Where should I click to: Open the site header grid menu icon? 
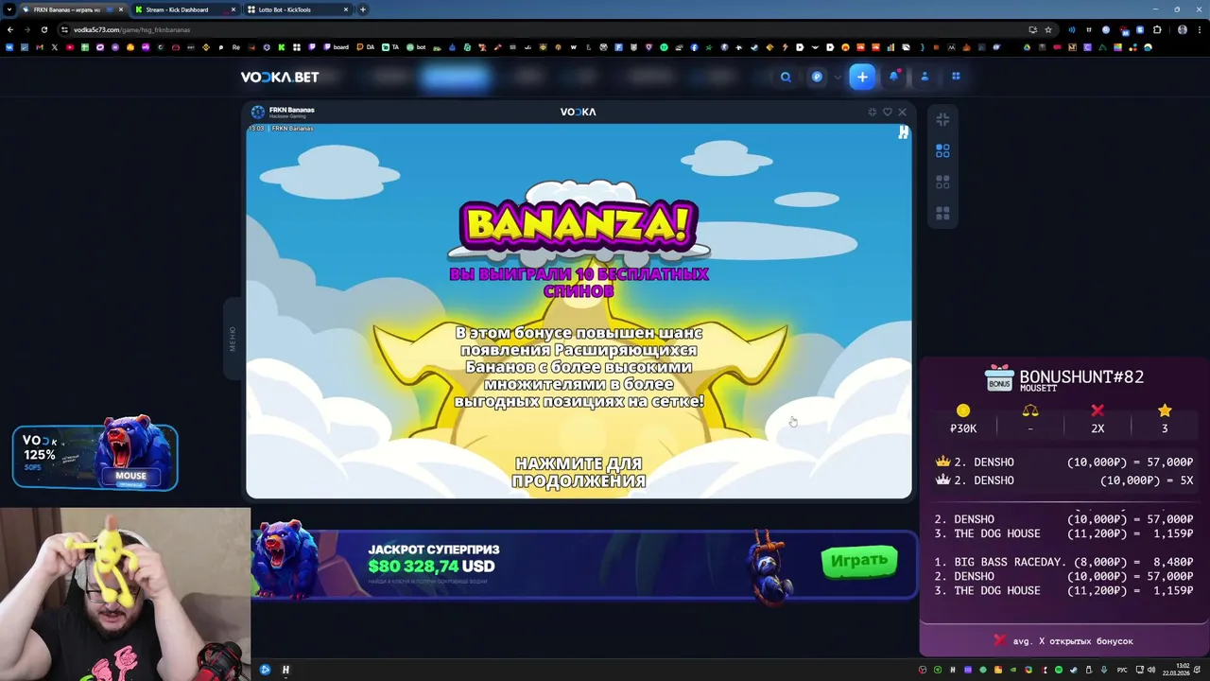[956, 77]
